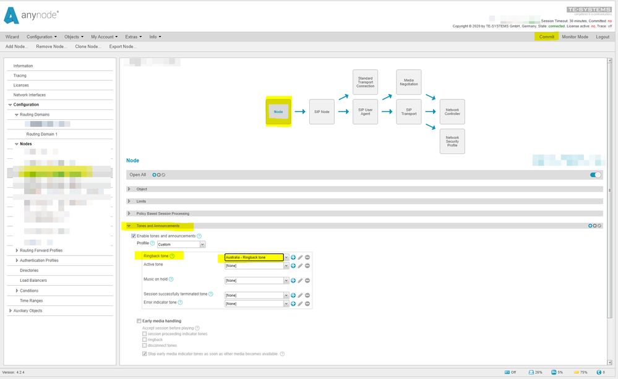Image resolution: width=618 pixels, height=379 pixels.
Task: Edit the Ringback tone selection
Action: coord(300,257)
